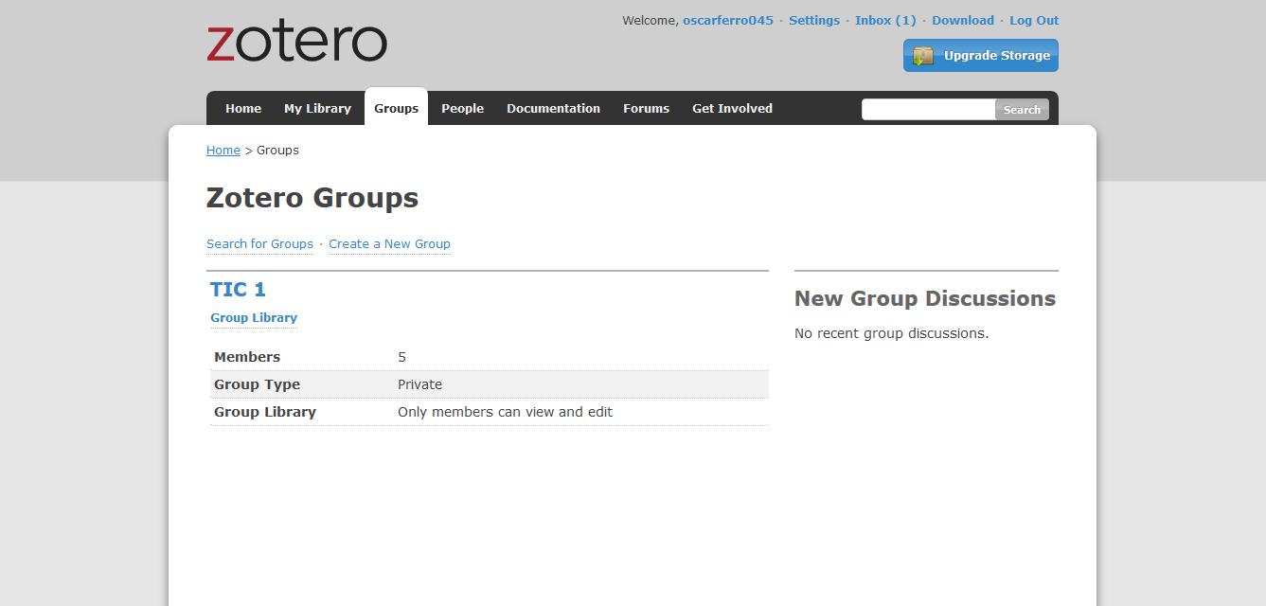
Task: Open the Inbox (1) link
Action: pos(885,20)
